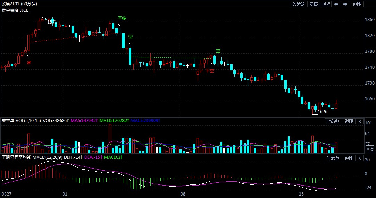Image resolution: width=376 pixels, height=198 pixels.
Task: Close the MACD panel with X
Action: coord(360,158)
